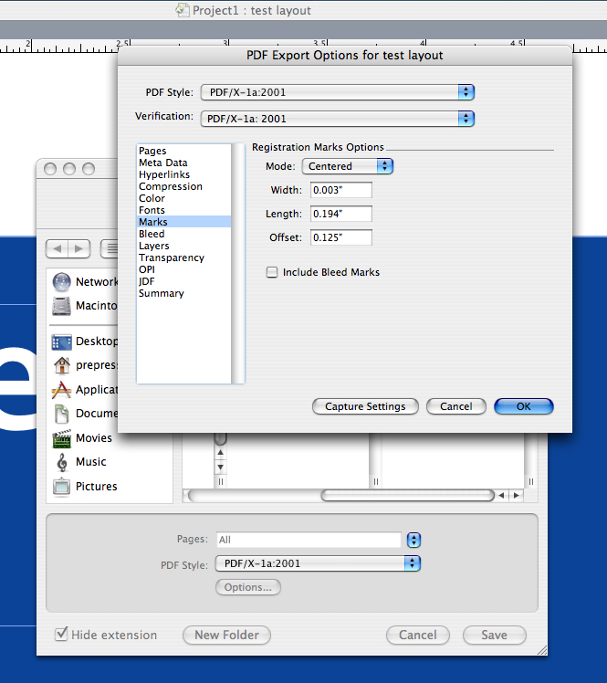The width and height of the screenshot is (607, 683).
Task: Click the forward arrow in save dialog
Action: click(79, 248)
